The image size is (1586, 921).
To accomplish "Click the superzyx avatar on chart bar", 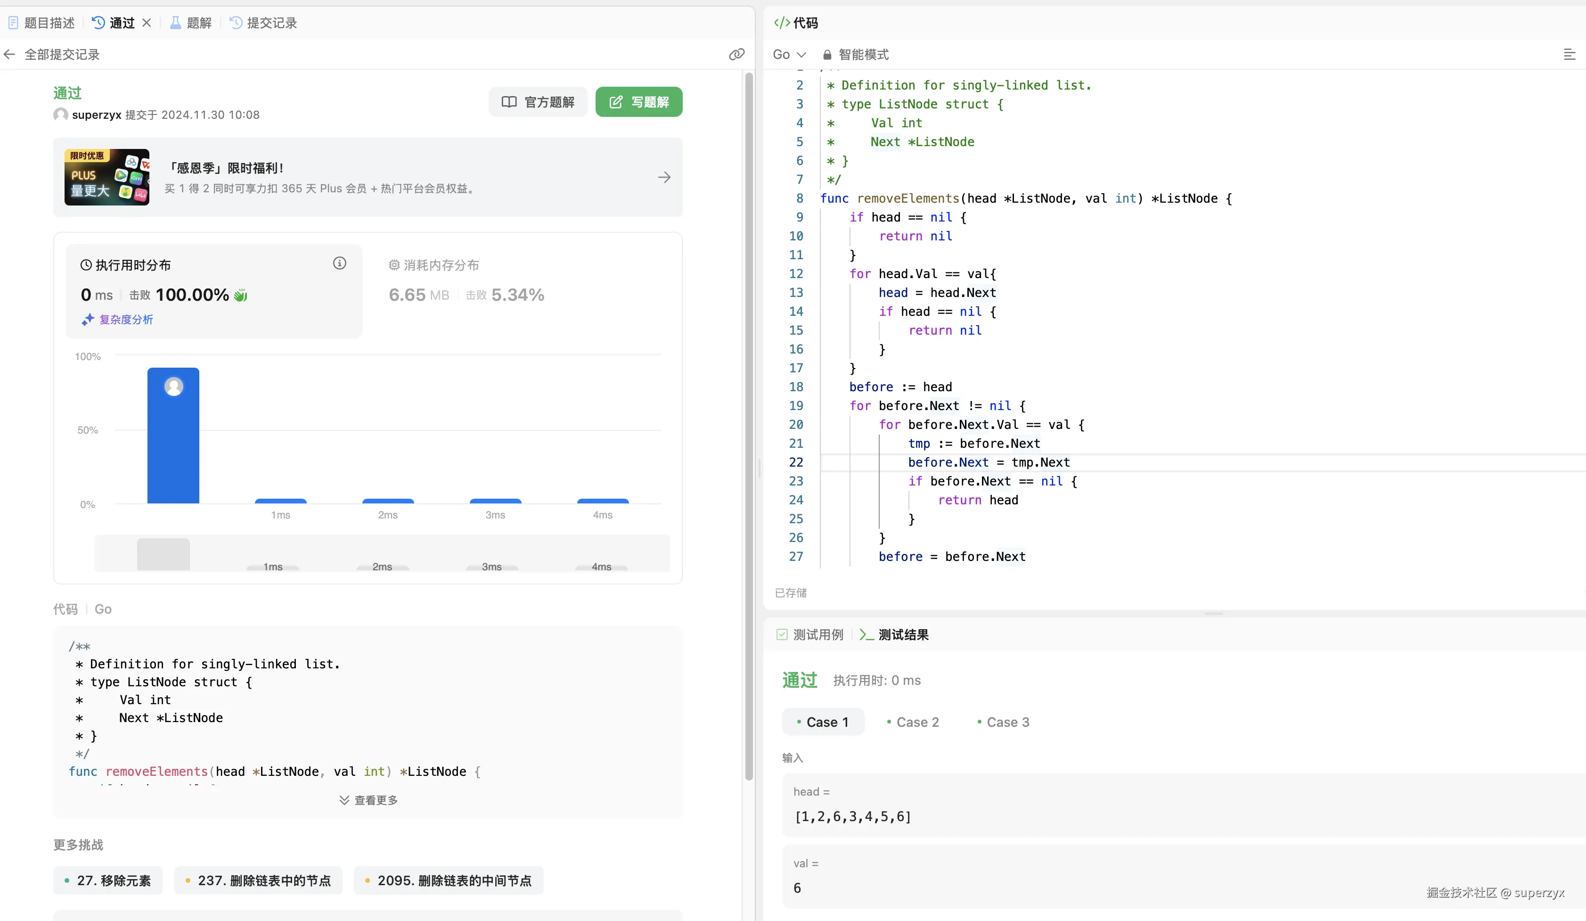I will pos(174,386).
